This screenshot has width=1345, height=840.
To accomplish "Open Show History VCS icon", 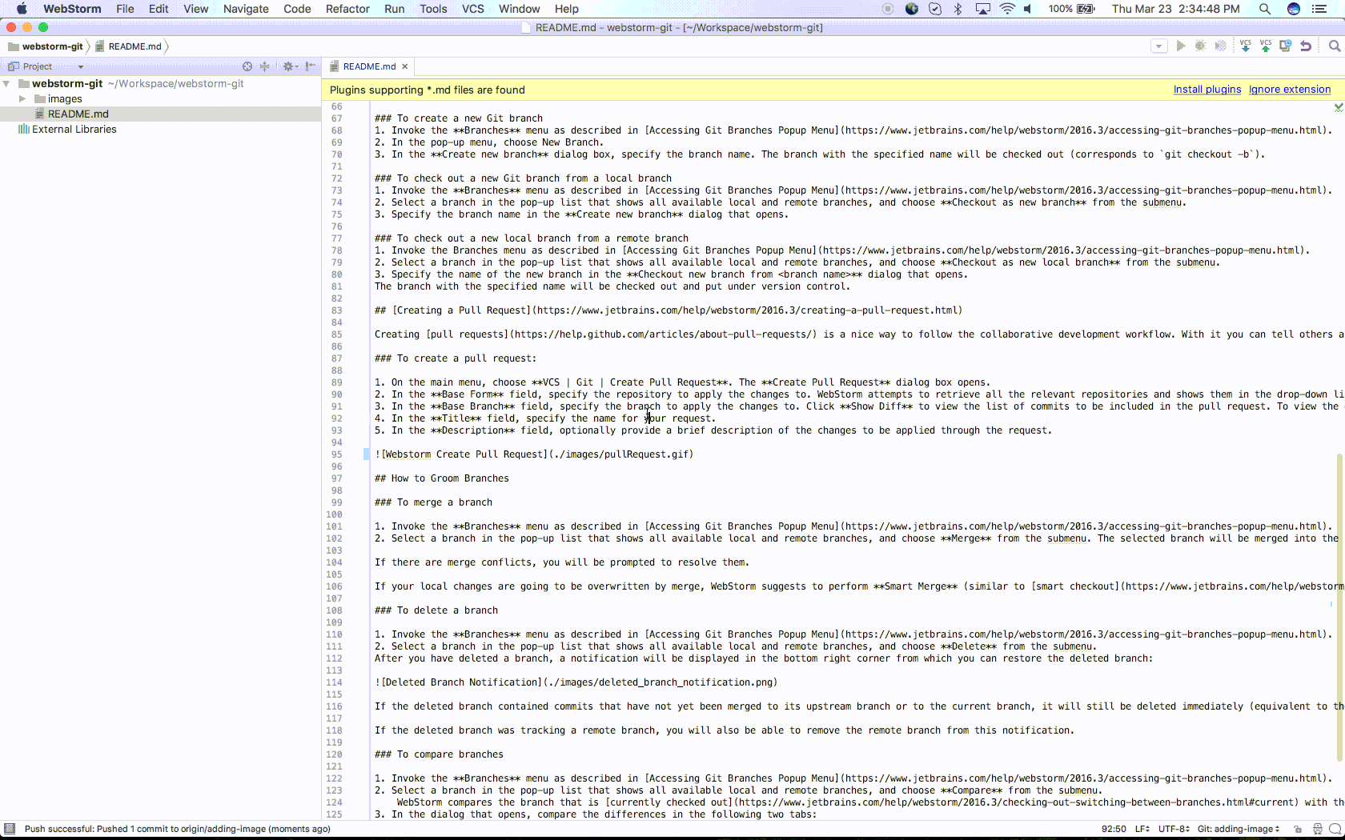I will click(1286, 46).
